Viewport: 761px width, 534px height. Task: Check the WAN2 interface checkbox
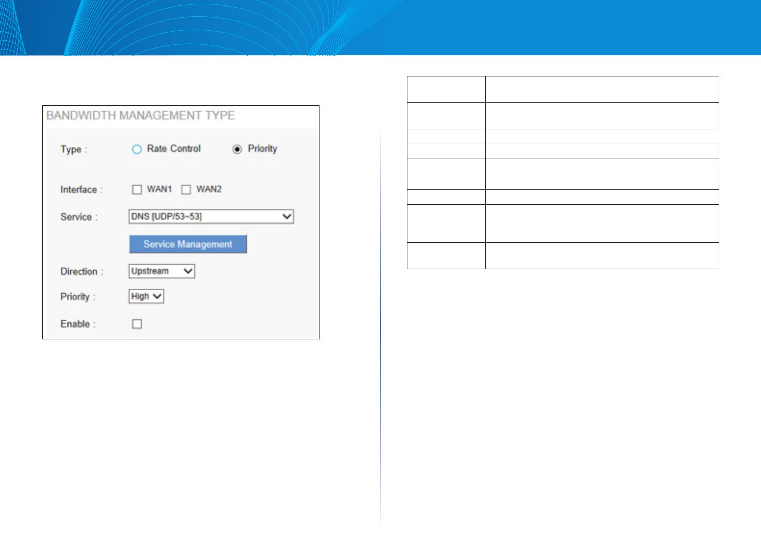(186, 189)
